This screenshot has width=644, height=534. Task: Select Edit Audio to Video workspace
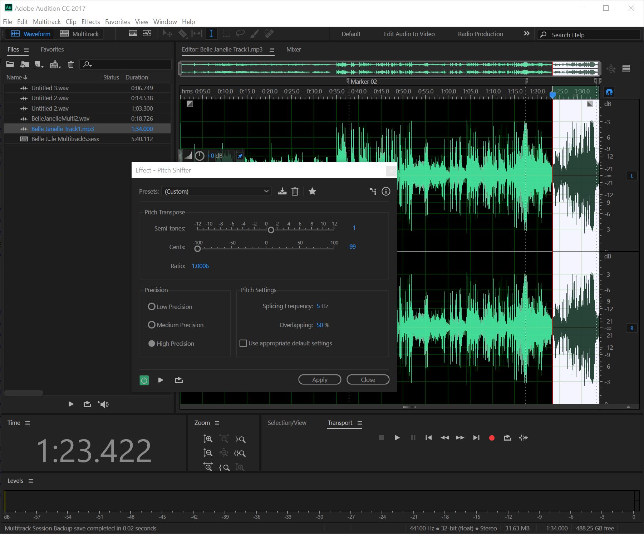409,34
